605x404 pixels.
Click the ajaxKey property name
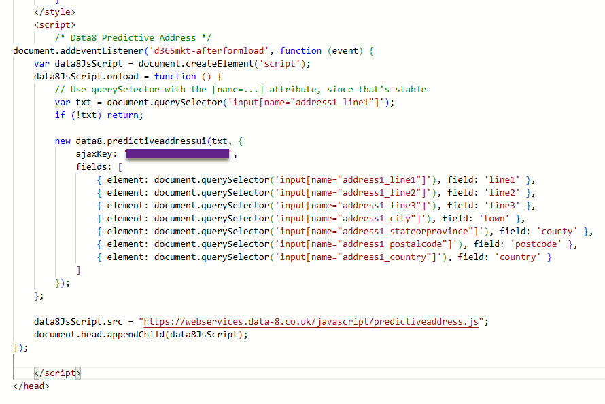[97, 154]
